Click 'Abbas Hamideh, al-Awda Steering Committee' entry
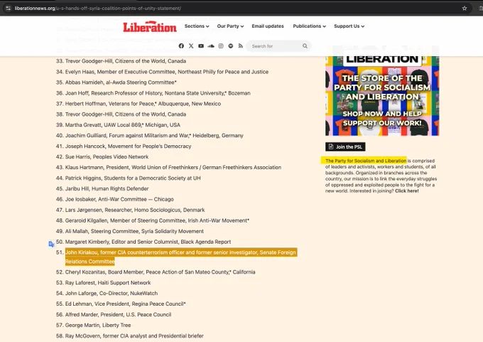This screenshot has height=342, width=483. click(121, 82)
